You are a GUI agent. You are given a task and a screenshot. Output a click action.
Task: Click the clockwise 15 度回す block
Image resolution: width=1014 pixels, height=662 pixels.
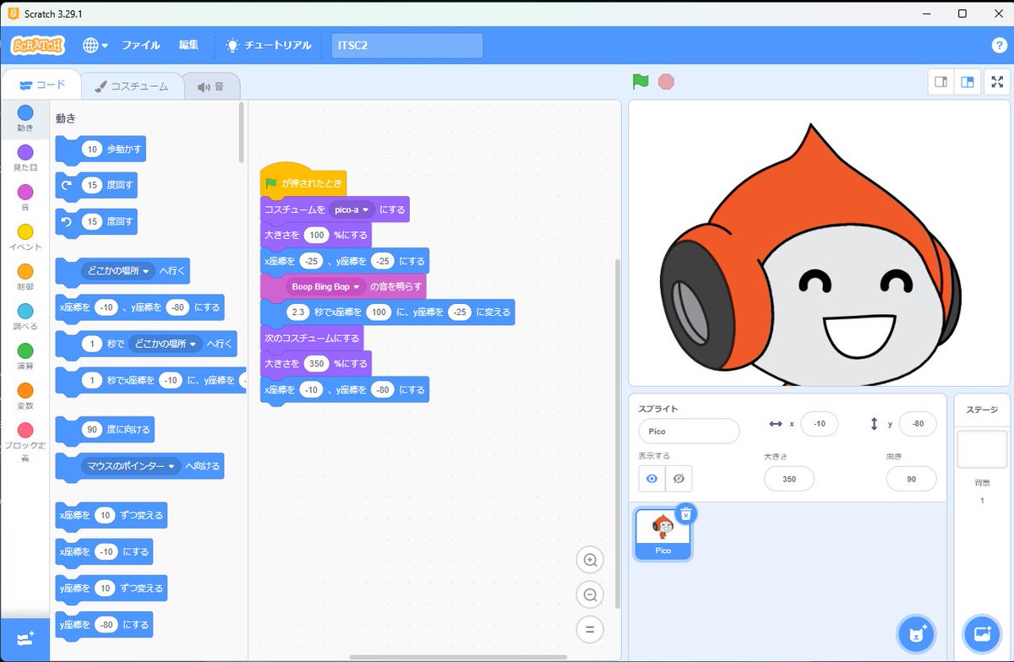pos(96,185)
